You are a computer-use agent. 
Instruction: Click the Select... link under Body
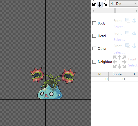pyautogui.click(x=119, y=27)
